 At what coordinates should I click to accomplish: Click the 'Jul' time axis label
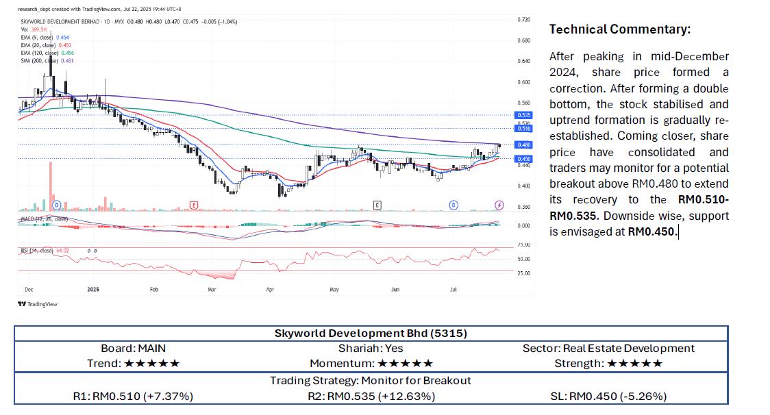pos(454,289)
